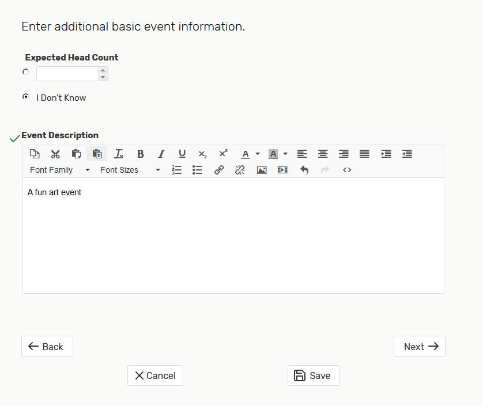
Task: Insert a hyperlink with link icon
Action: click(219, 170)
